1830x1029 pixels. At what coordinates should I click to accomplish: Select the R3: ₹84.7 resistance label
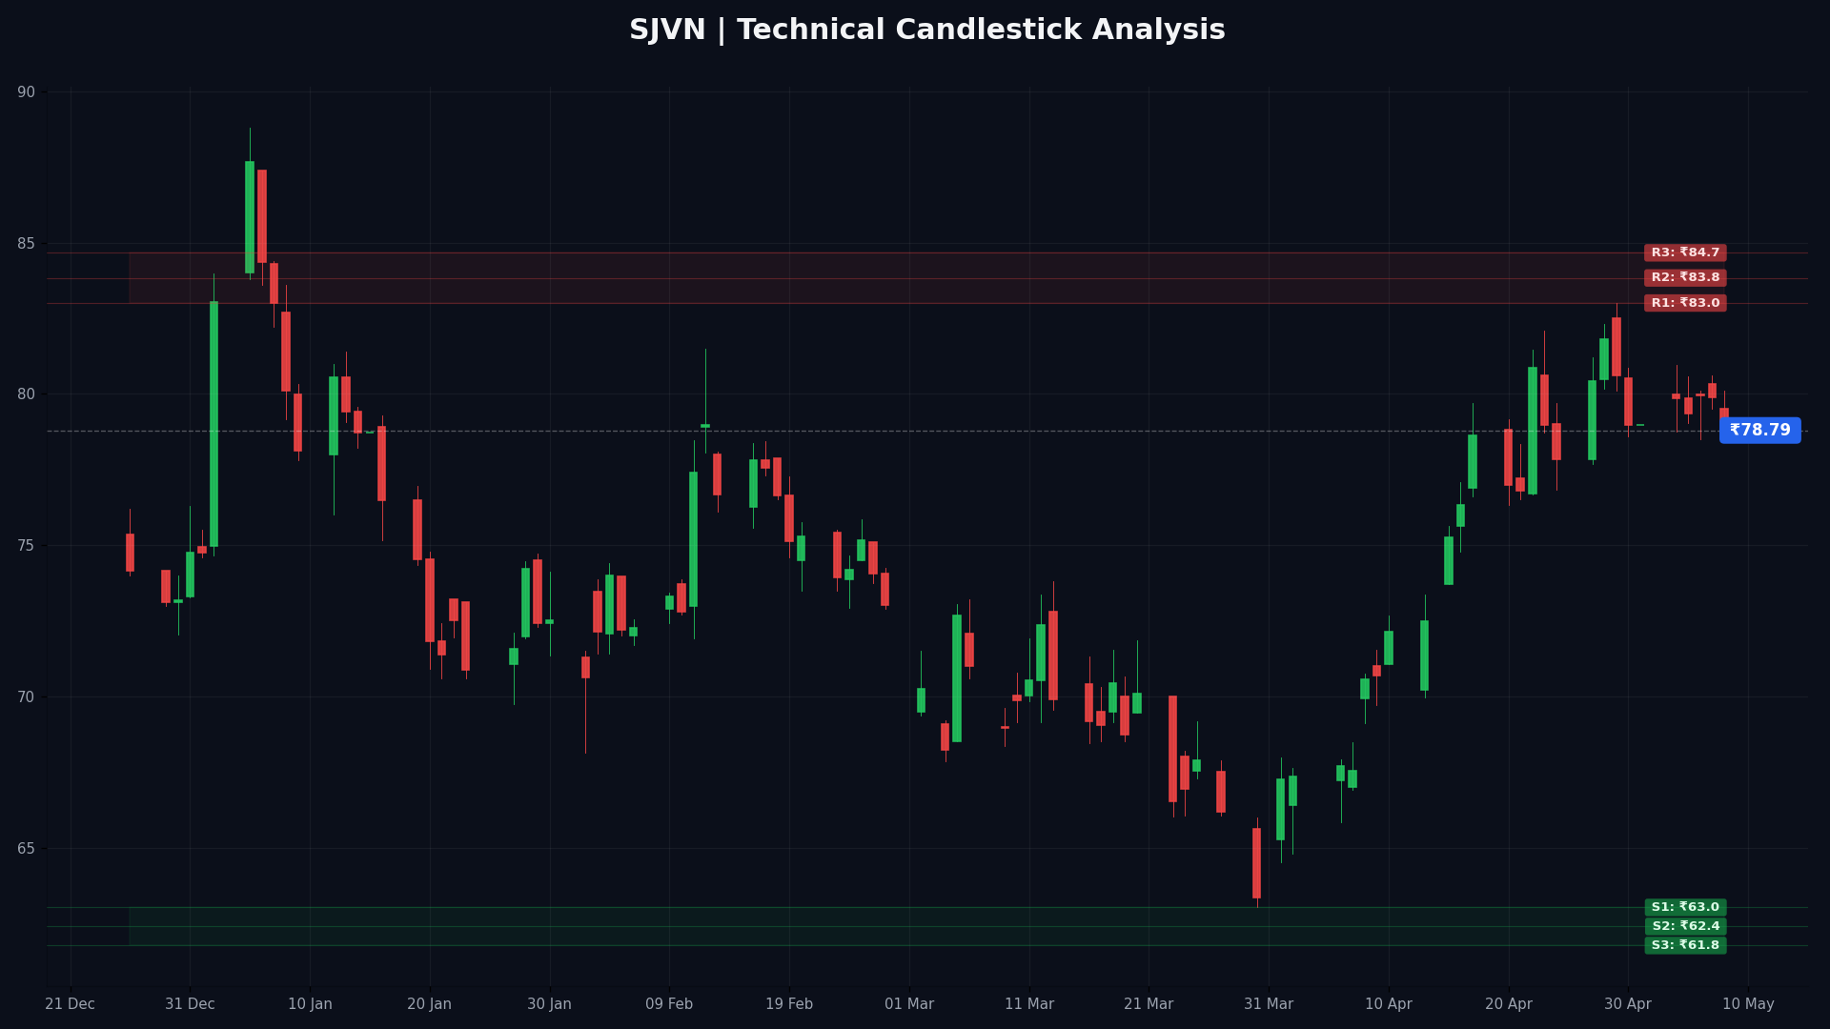click(1685, 252)
